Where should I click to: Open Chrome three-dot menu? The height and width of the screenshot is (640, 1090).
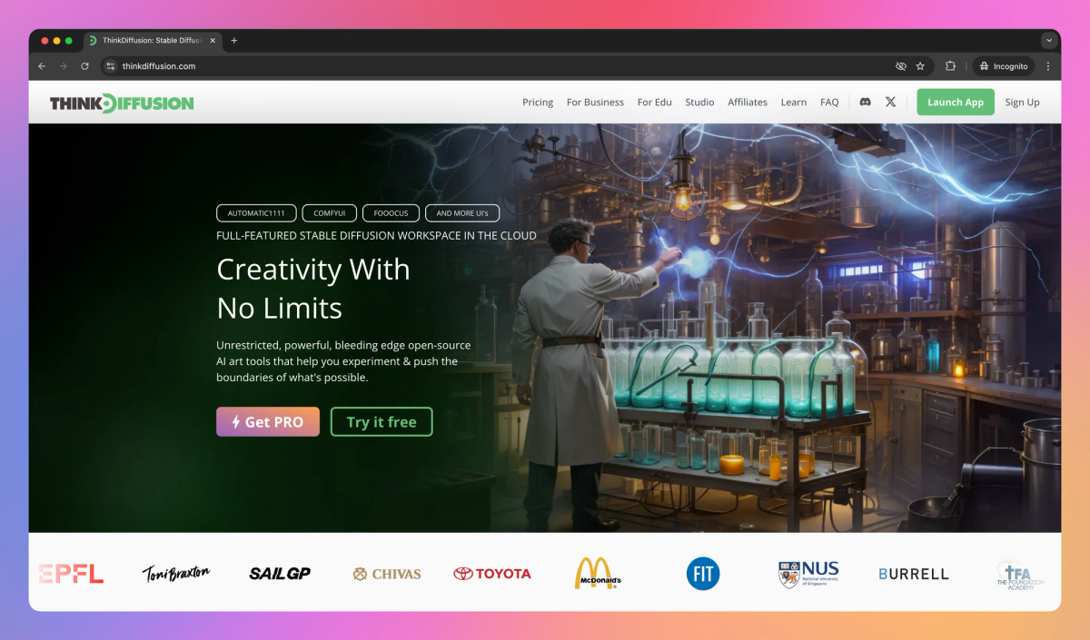click(1048, 66)
